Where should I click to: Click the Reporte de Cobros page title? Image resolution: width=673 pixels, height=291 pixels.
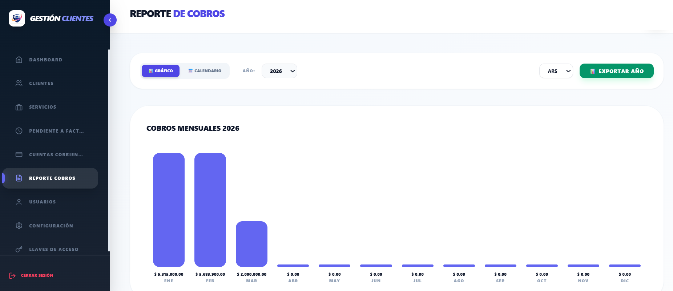pos(177,14)
